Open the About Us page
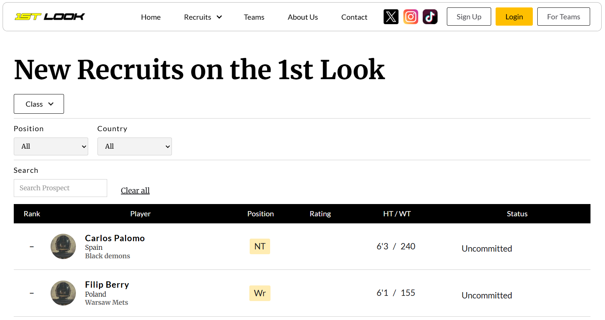Screen dimensions: 605x320 (302, 17)
